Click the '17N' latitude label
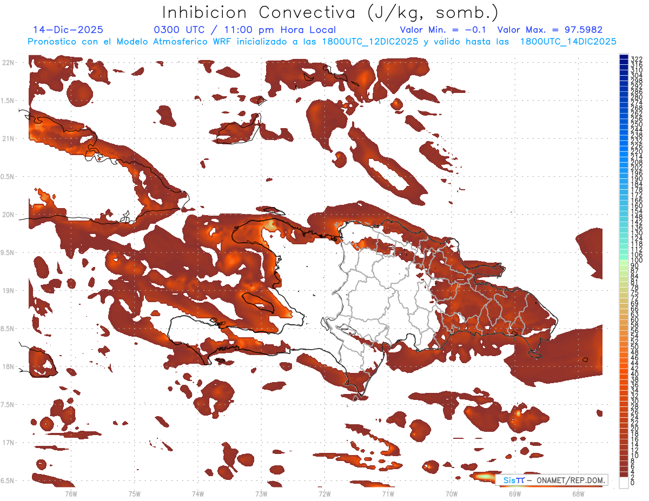 [x=8, y=443]
